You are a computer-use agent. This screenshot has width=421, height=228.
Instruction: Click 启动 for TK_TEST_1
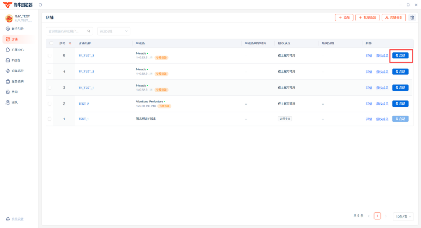400,88
